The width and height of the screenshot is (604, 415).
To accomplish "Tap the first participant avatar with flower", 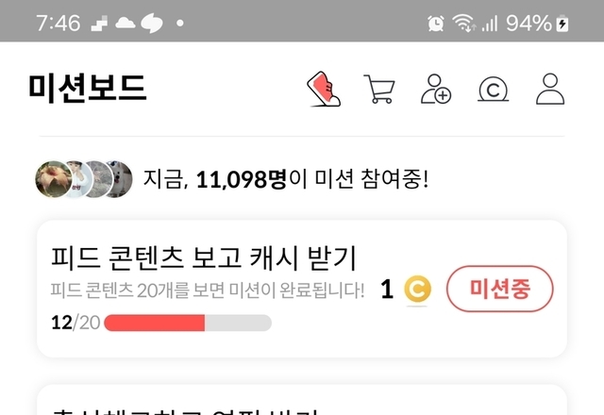I will pyautogui.click(x=53, y=179).
